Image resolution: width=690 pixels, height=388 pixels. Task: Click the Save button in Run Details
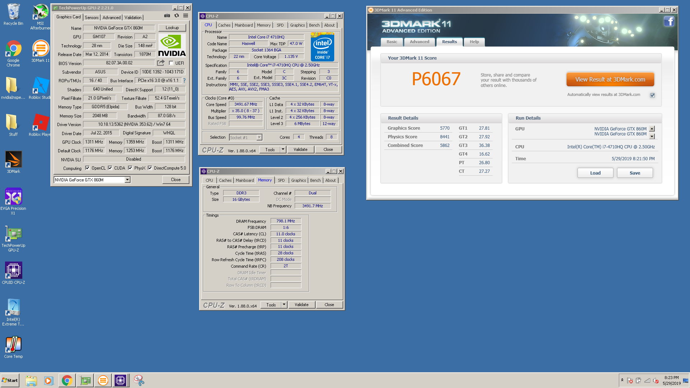[635, 173]
